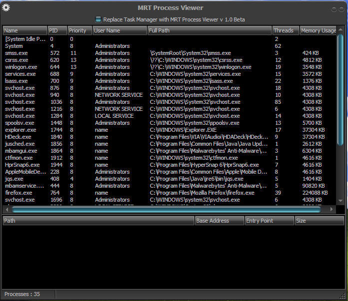The width and height of the screenshot is (348, 301).
Task: Select the mbamgui.exe process
Action: [170, 151]
